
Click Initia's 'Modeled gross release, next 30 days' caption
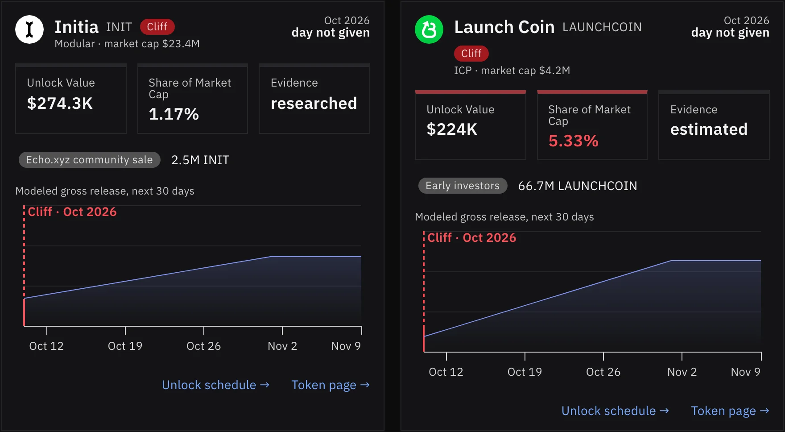pyautogui.click(x=105, y=191)
